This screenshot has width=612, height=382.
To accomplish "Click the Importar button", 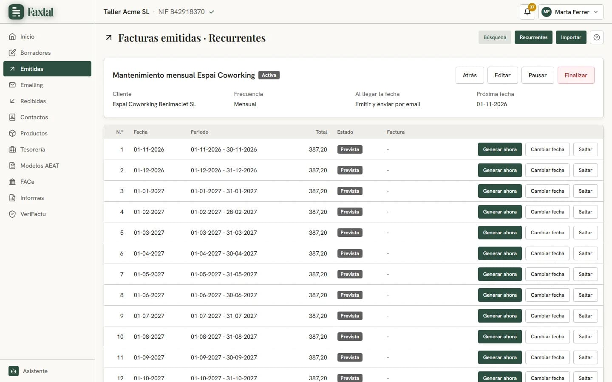I will click(x=571, y=37).
